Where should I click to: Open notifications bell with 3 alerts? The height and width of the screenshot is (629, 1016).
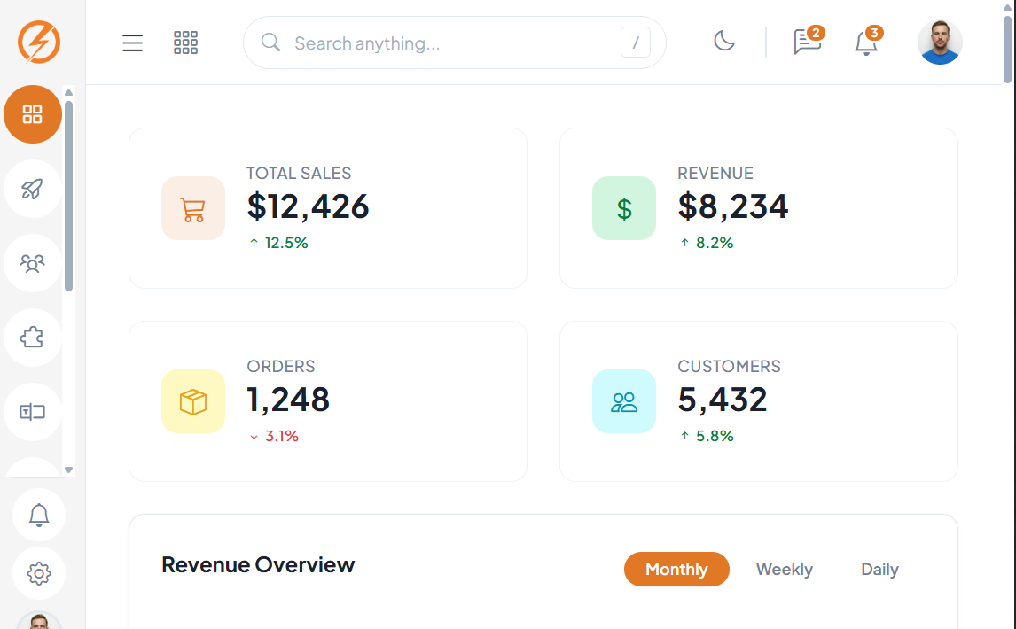pyautogui.click(x=865, y=43)
